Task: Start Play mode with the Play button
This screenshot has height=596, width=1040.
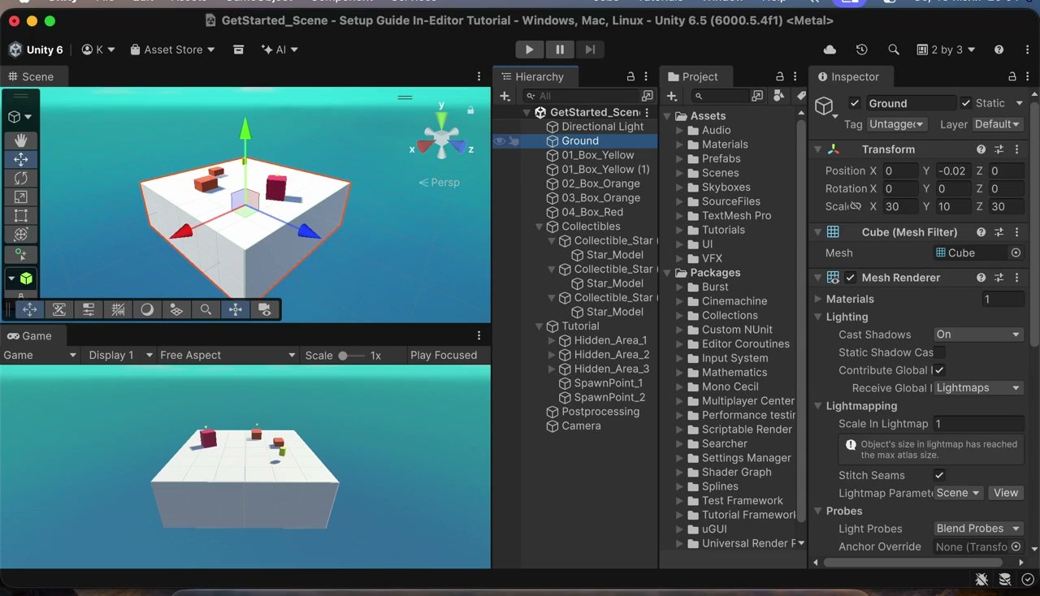Action: pos(529,50)
